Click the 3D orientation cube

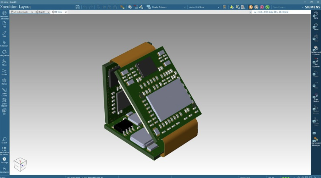click(x=20, y=164)
